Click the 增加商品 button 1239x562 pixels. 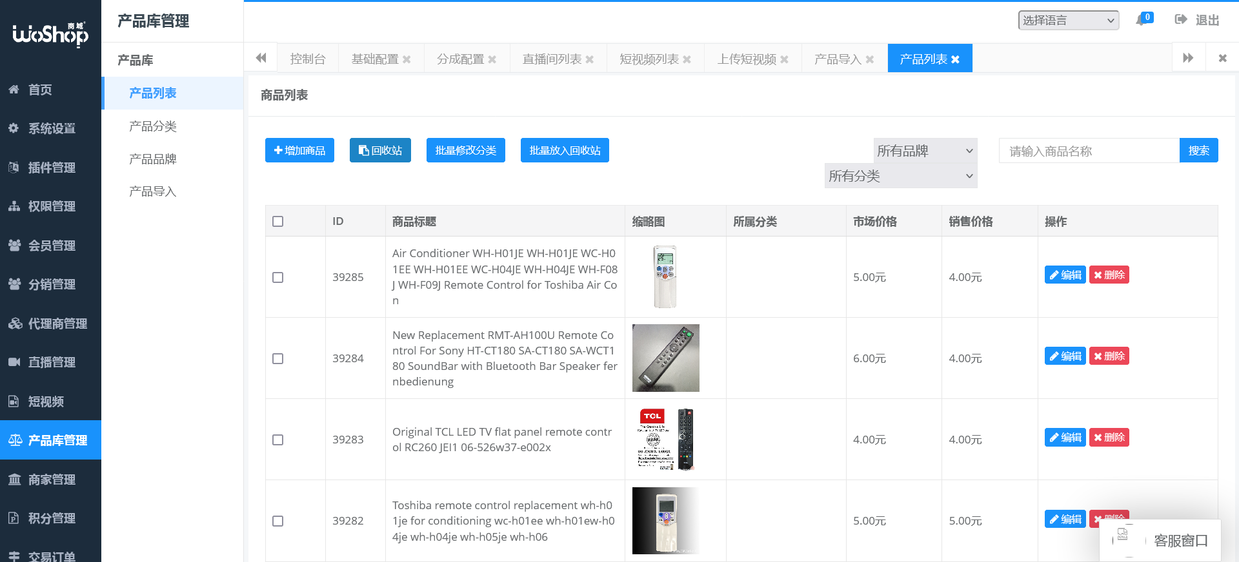point(299,150)
